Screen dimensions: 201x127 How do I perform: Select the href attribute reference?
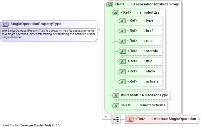(x=140, y=30)
